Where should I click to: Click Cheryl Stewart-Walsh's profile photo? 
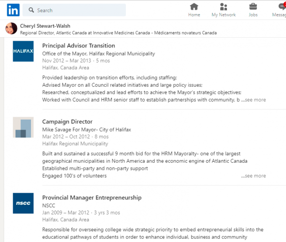point(11,29)
